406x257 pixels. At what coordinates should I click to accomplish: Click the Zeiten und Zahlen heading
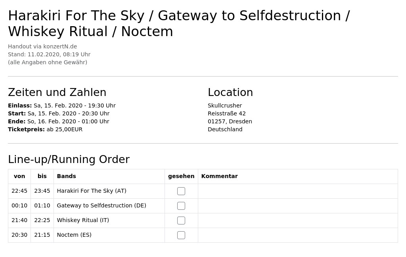(x=57, y=92)
